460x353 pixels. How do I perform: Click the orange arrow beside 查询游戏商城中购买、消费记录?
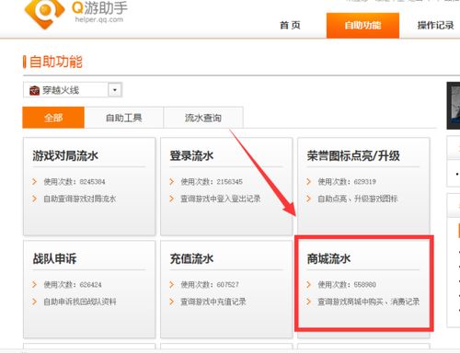[308, 302]
